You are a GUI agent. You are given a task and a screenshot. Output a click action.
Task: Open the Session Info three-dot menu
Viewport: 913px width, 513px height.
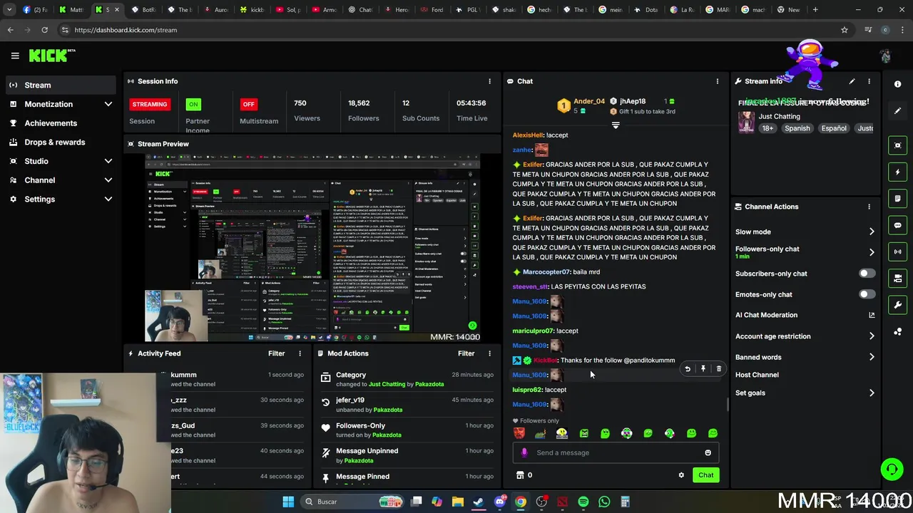(x=489, y=81)
